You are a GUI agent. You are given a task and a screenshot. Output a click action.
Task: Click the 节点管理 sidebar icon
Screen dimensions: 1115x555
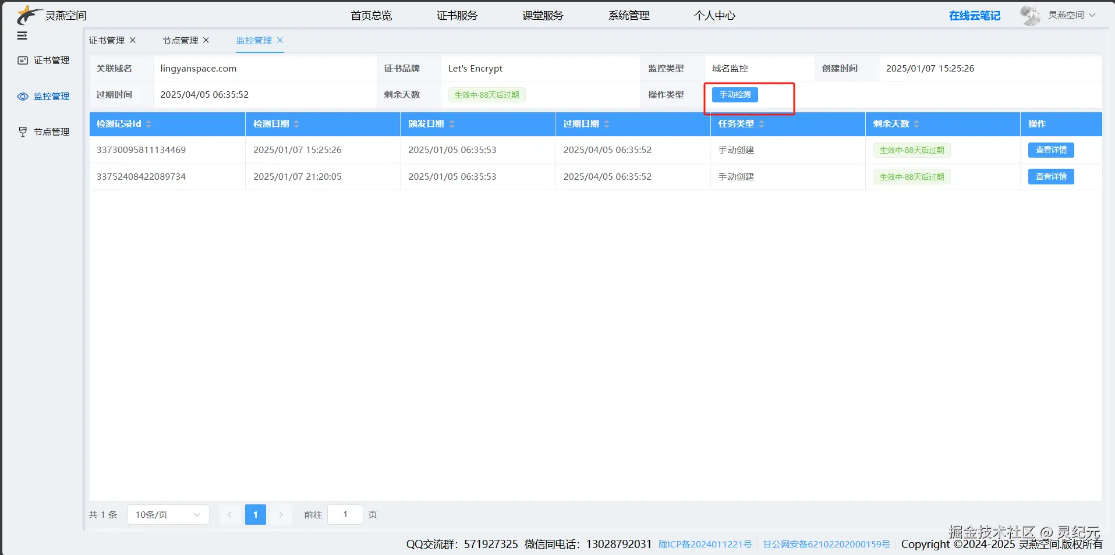23,132
